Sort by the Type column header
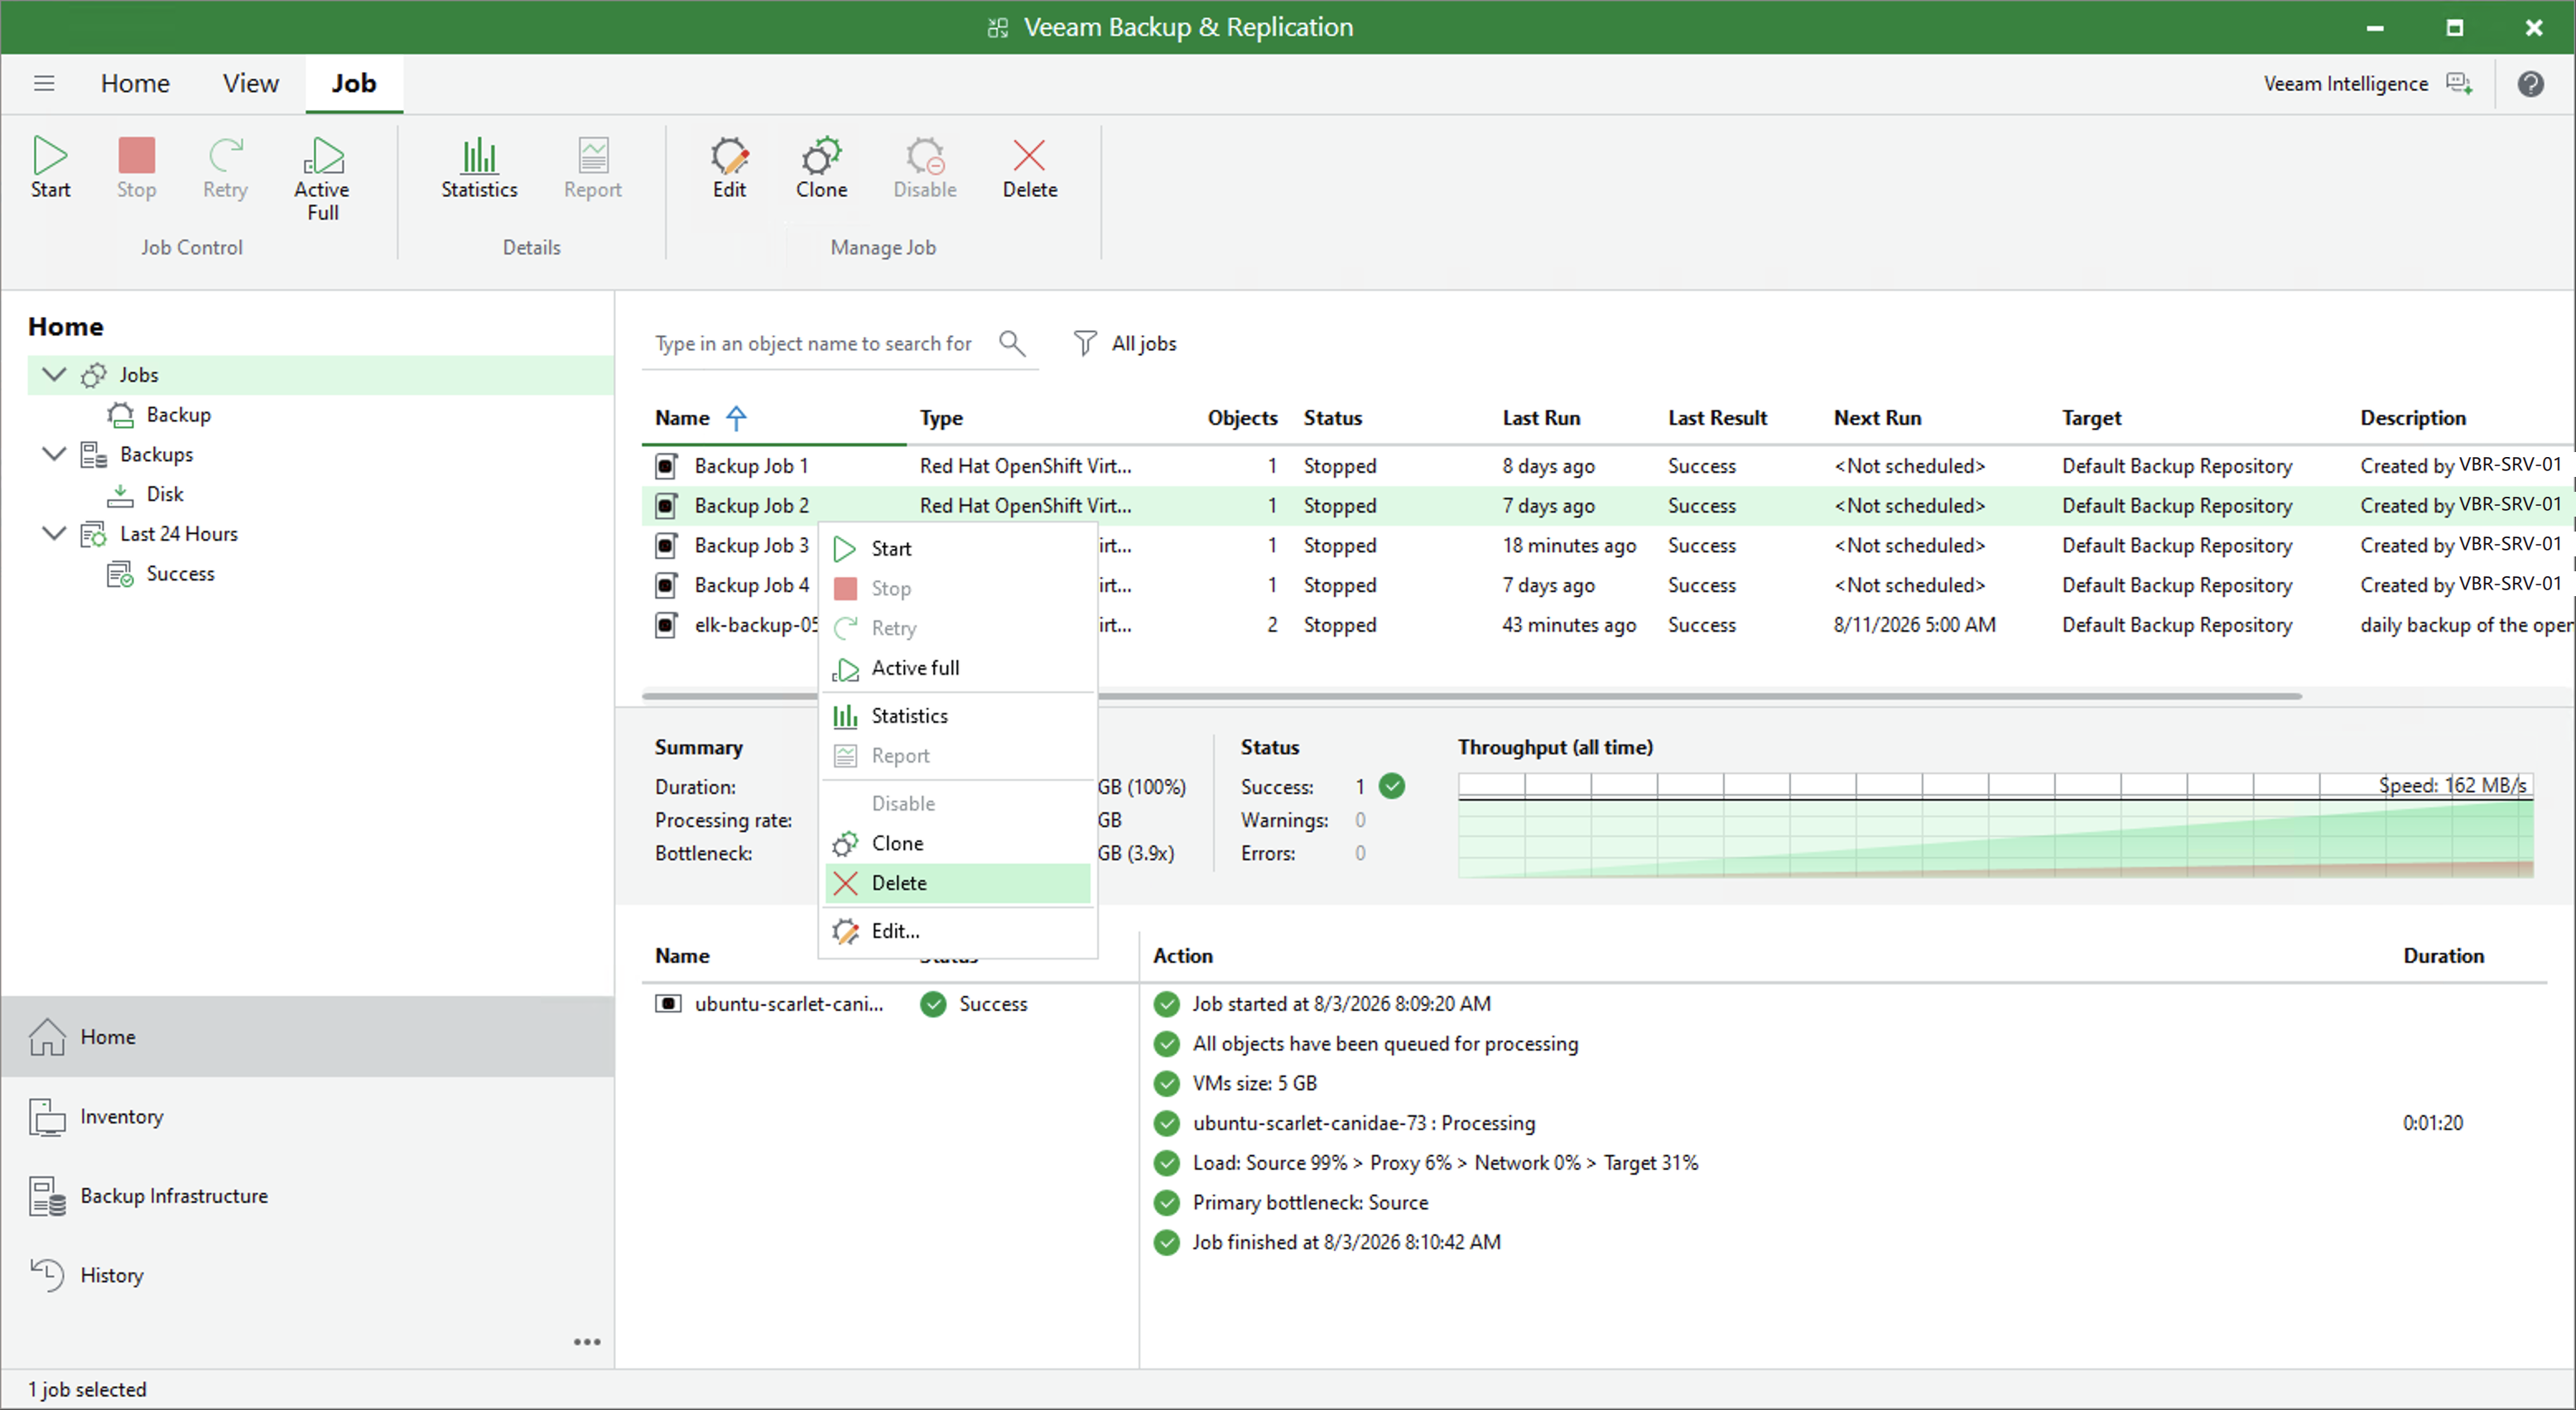This screenshot has height=1410, width=2576. click(x=941, y=418)
